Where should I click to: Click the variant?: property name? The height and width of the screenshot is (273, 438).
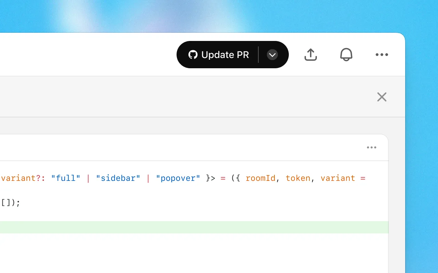click(x=21, y=178)
